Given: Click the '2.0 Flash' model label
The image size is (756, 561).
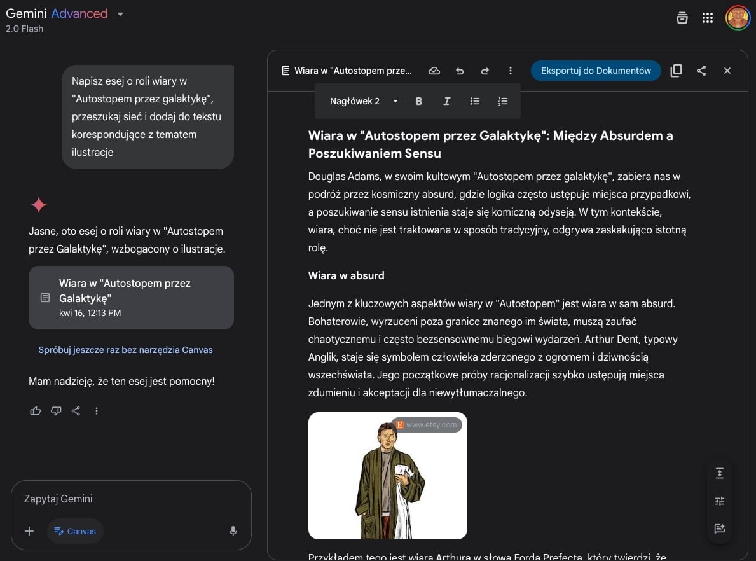Looking at the screenshot, I should click(25, 29).
